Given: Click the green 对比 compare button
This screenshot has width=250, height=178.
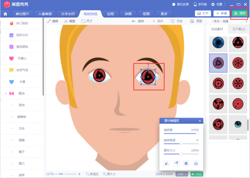Looking at the screenshot, I should [x=197, y=174].
